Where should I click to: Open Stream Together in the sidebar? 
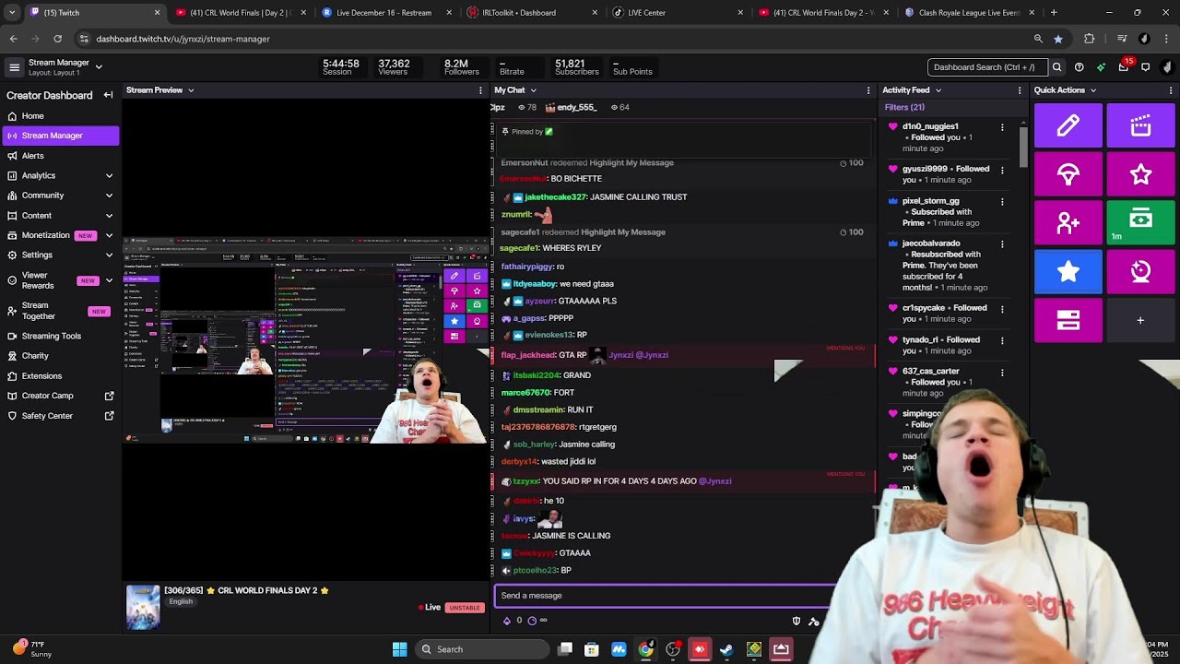coord(60,311)
